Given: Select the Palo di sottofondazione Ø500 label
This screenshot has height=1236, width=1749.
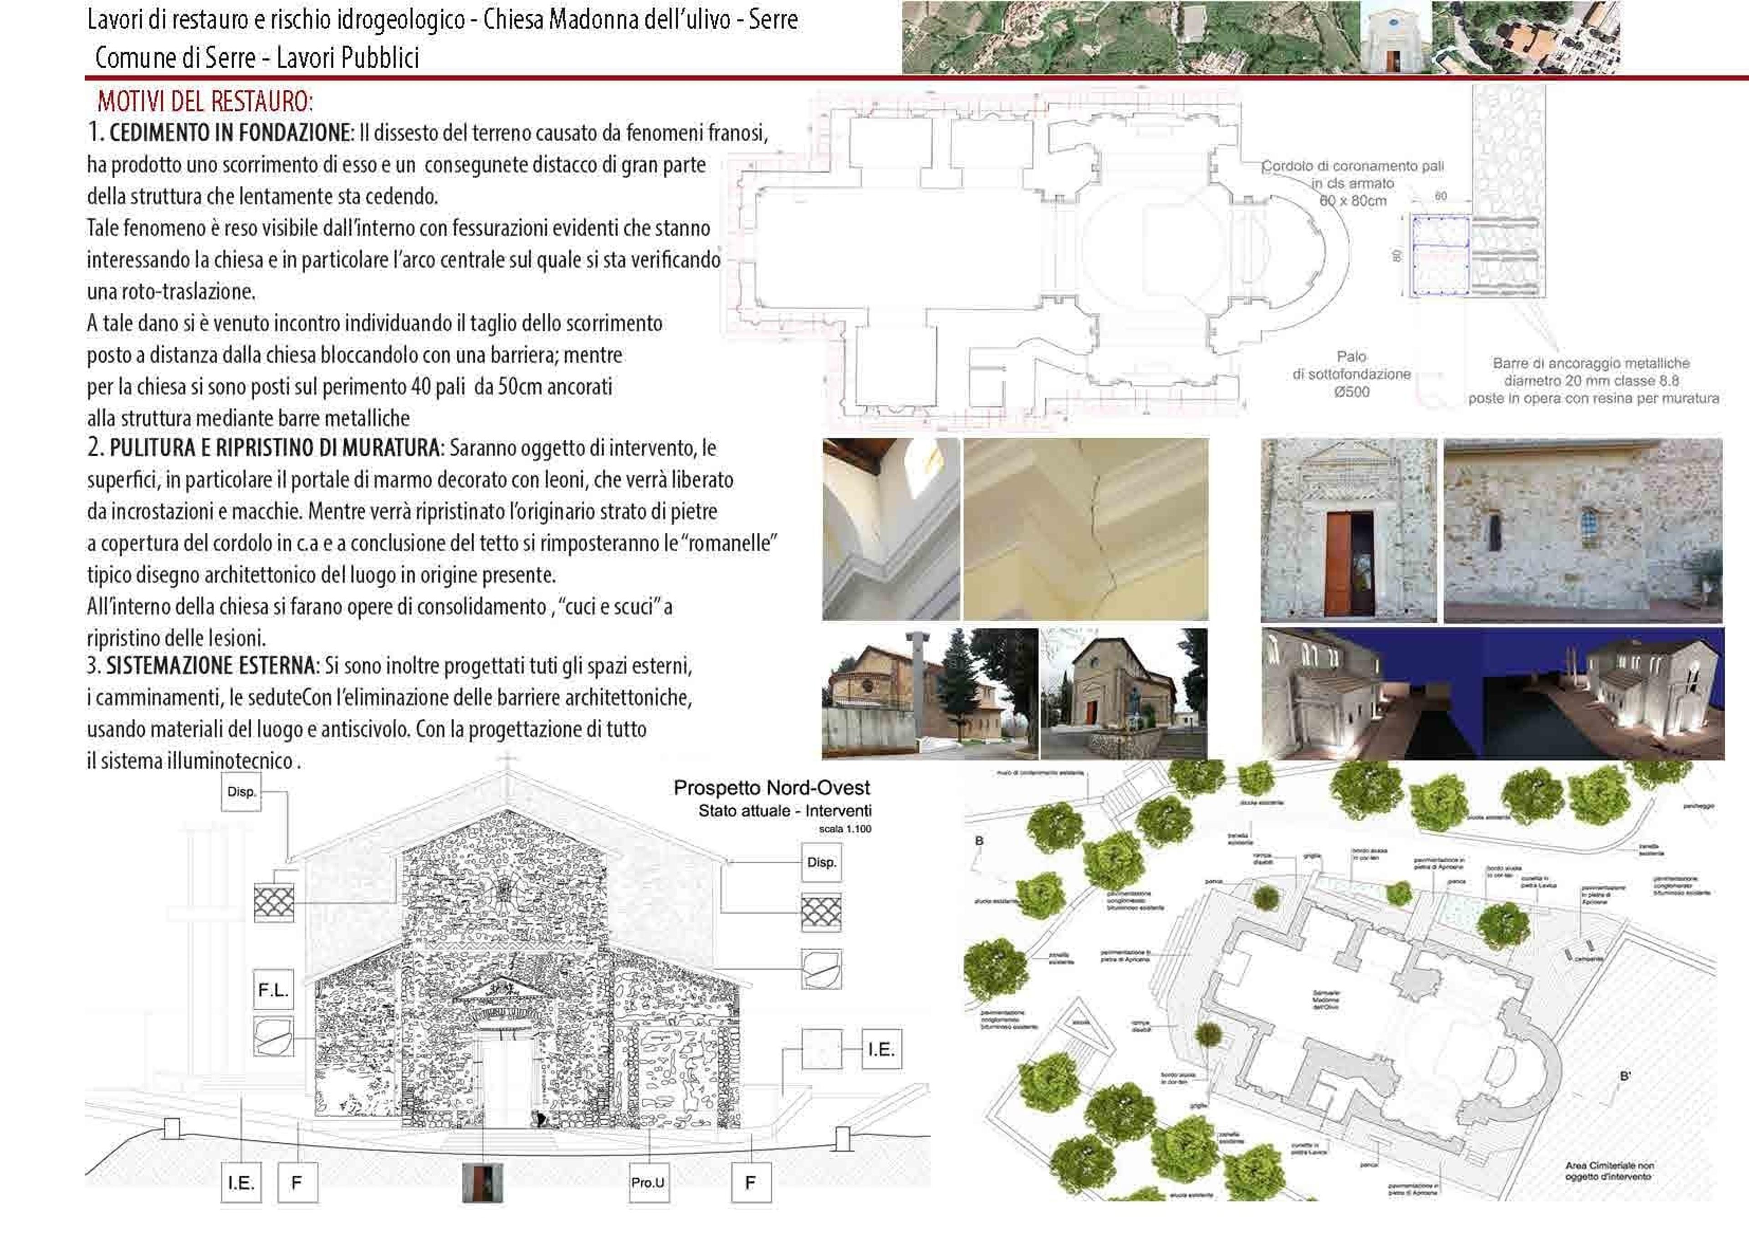Looking at the screenshot, I should (1351, 374).
